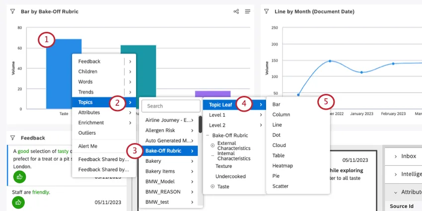Collapse the Bake-Off Rubric tree root
Image resolution: width=422 pixels, height=211 pixels.
click(207, 136)
